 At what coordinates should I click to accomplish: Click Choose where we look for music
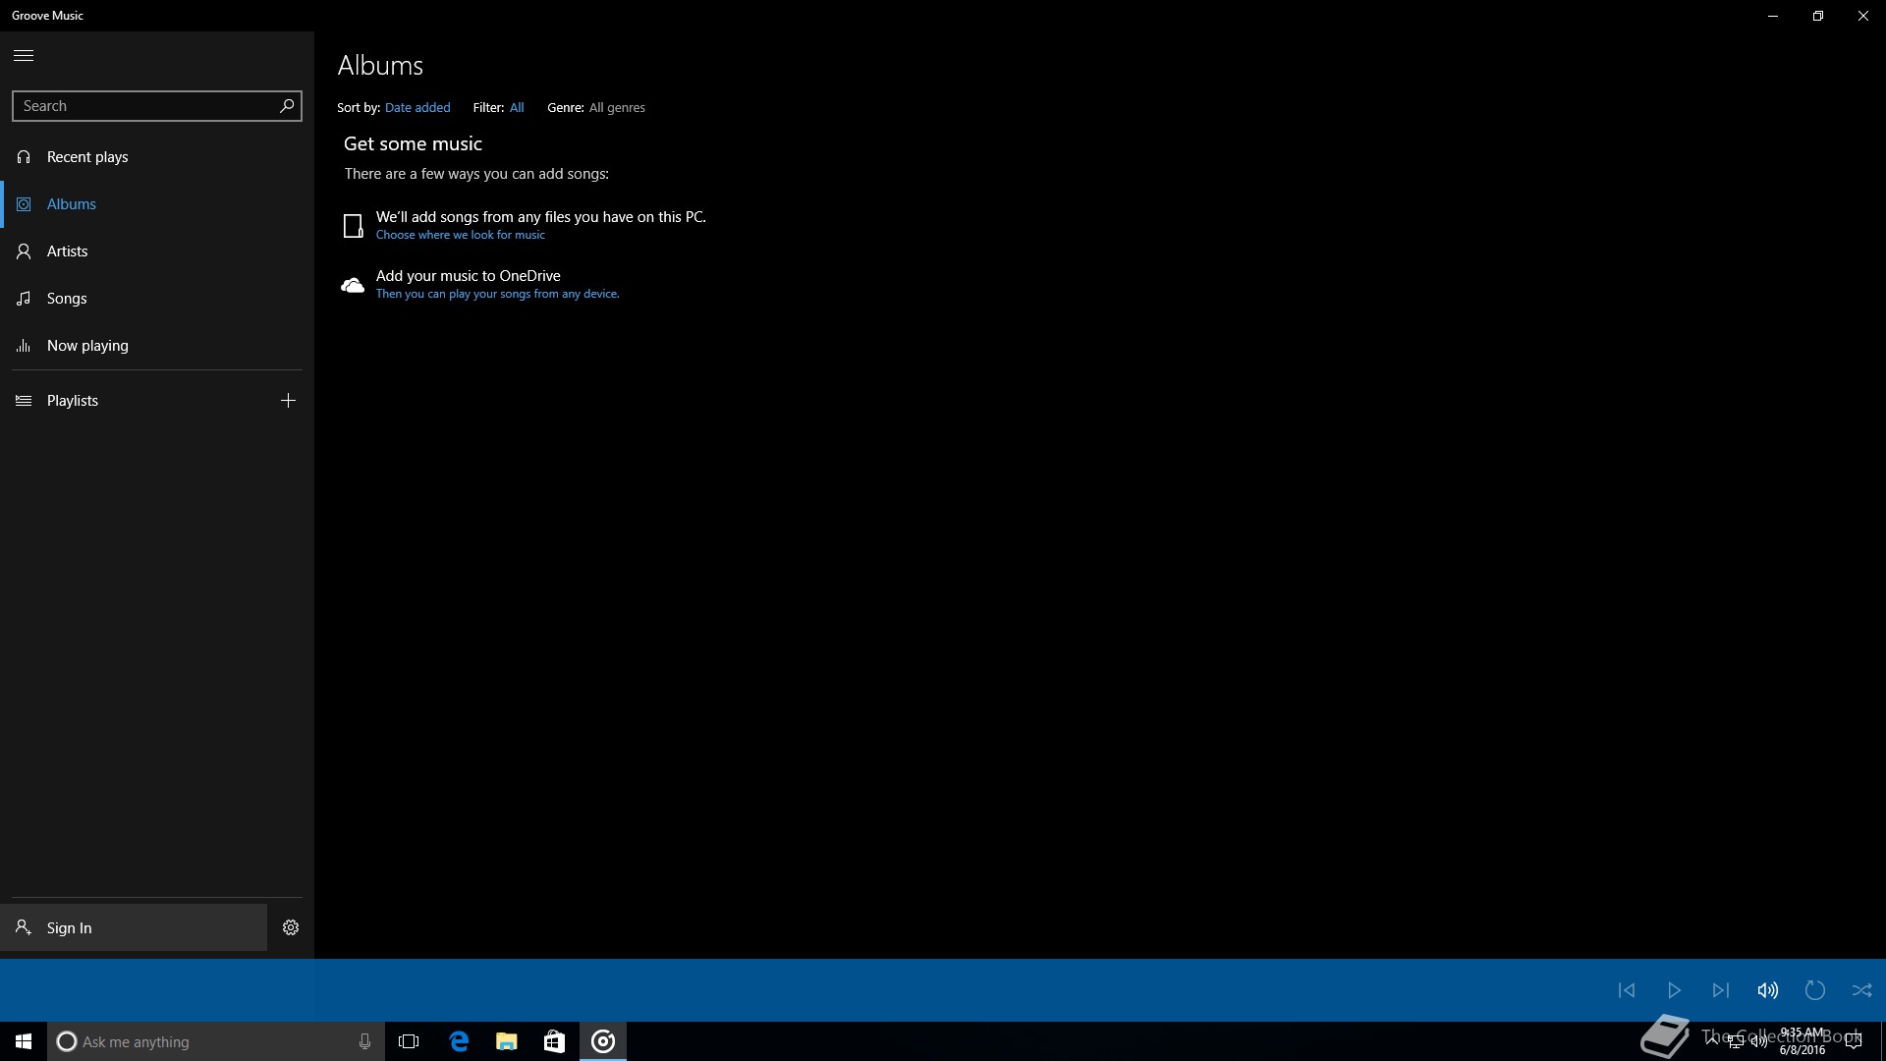(x=460, y=235)
